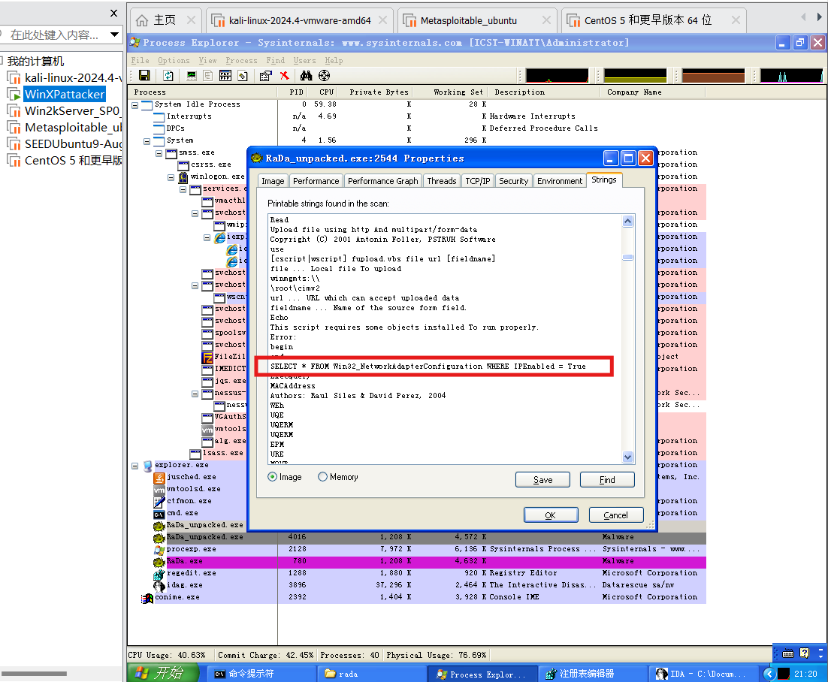Open the rada folder taskbar item

click(371, 674)
